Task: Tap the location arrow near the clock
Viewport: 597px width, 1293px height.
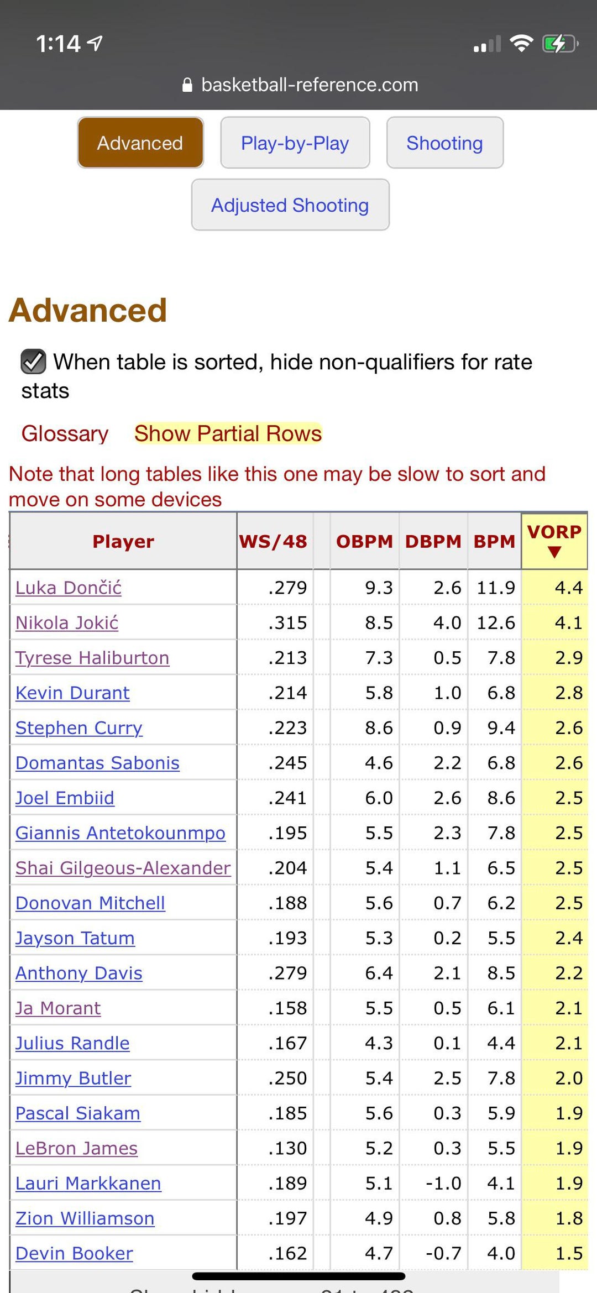Action: click(x=96, y=43)
